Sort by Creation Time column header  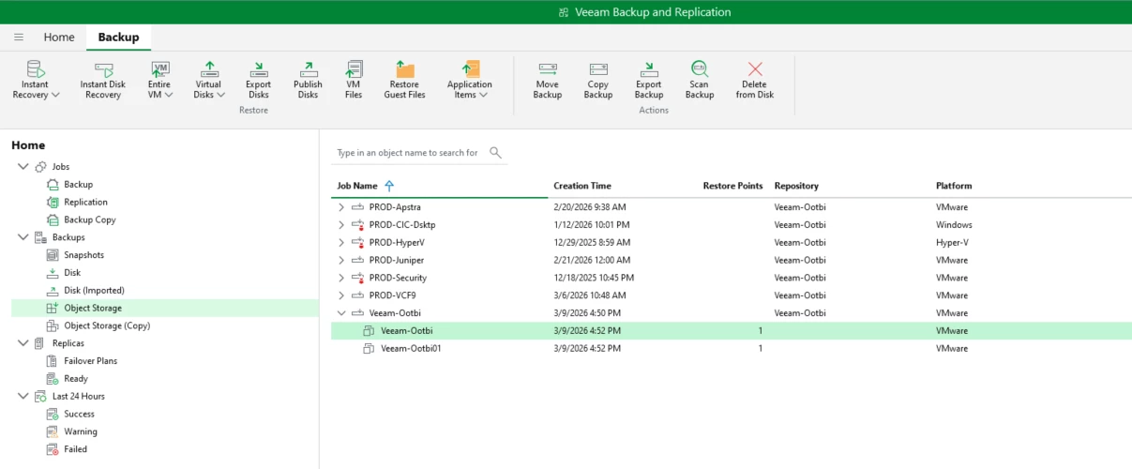(x=582, y=186)
